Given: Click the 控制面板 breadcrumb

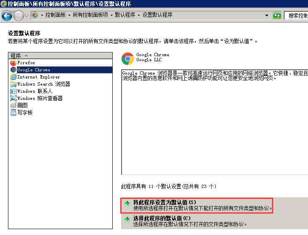Looking at the screenshot, I should point(55,15).
